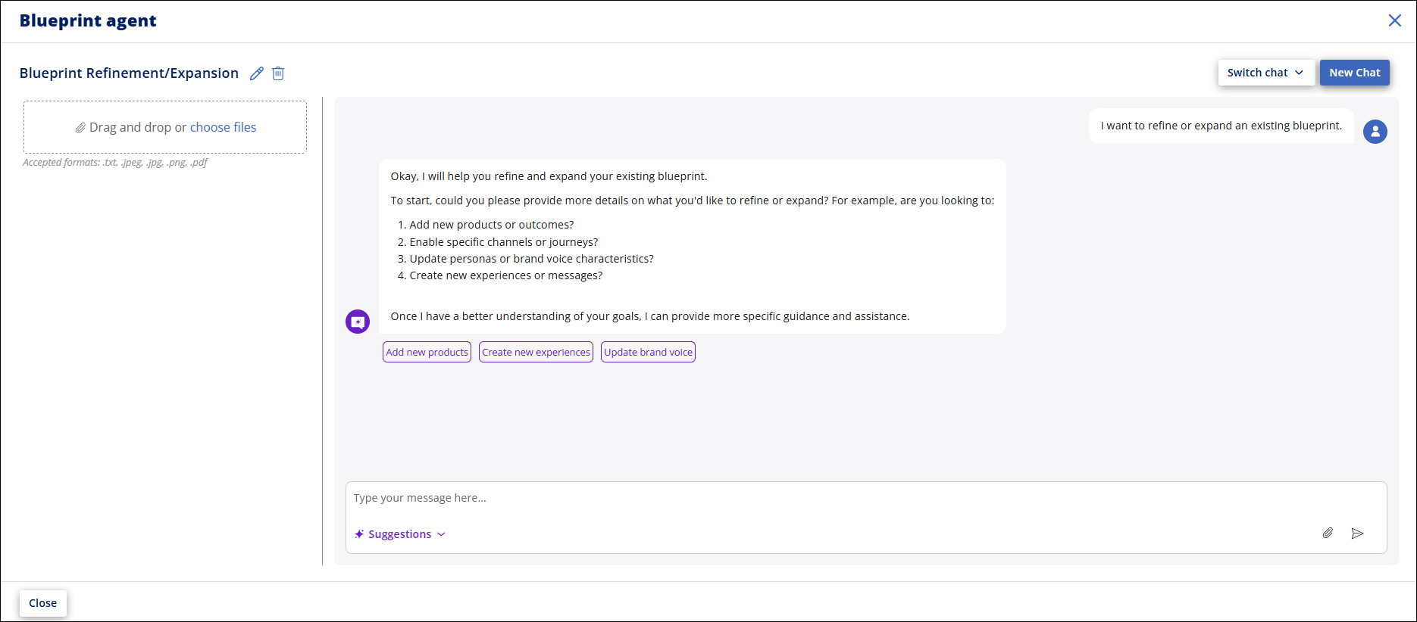Click the 'Add new products or outcomes?' list item
1417x622 pixels.
coord(491,225)
